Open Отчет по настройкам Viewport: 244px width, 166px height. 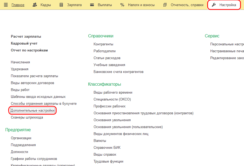(29, 50)
